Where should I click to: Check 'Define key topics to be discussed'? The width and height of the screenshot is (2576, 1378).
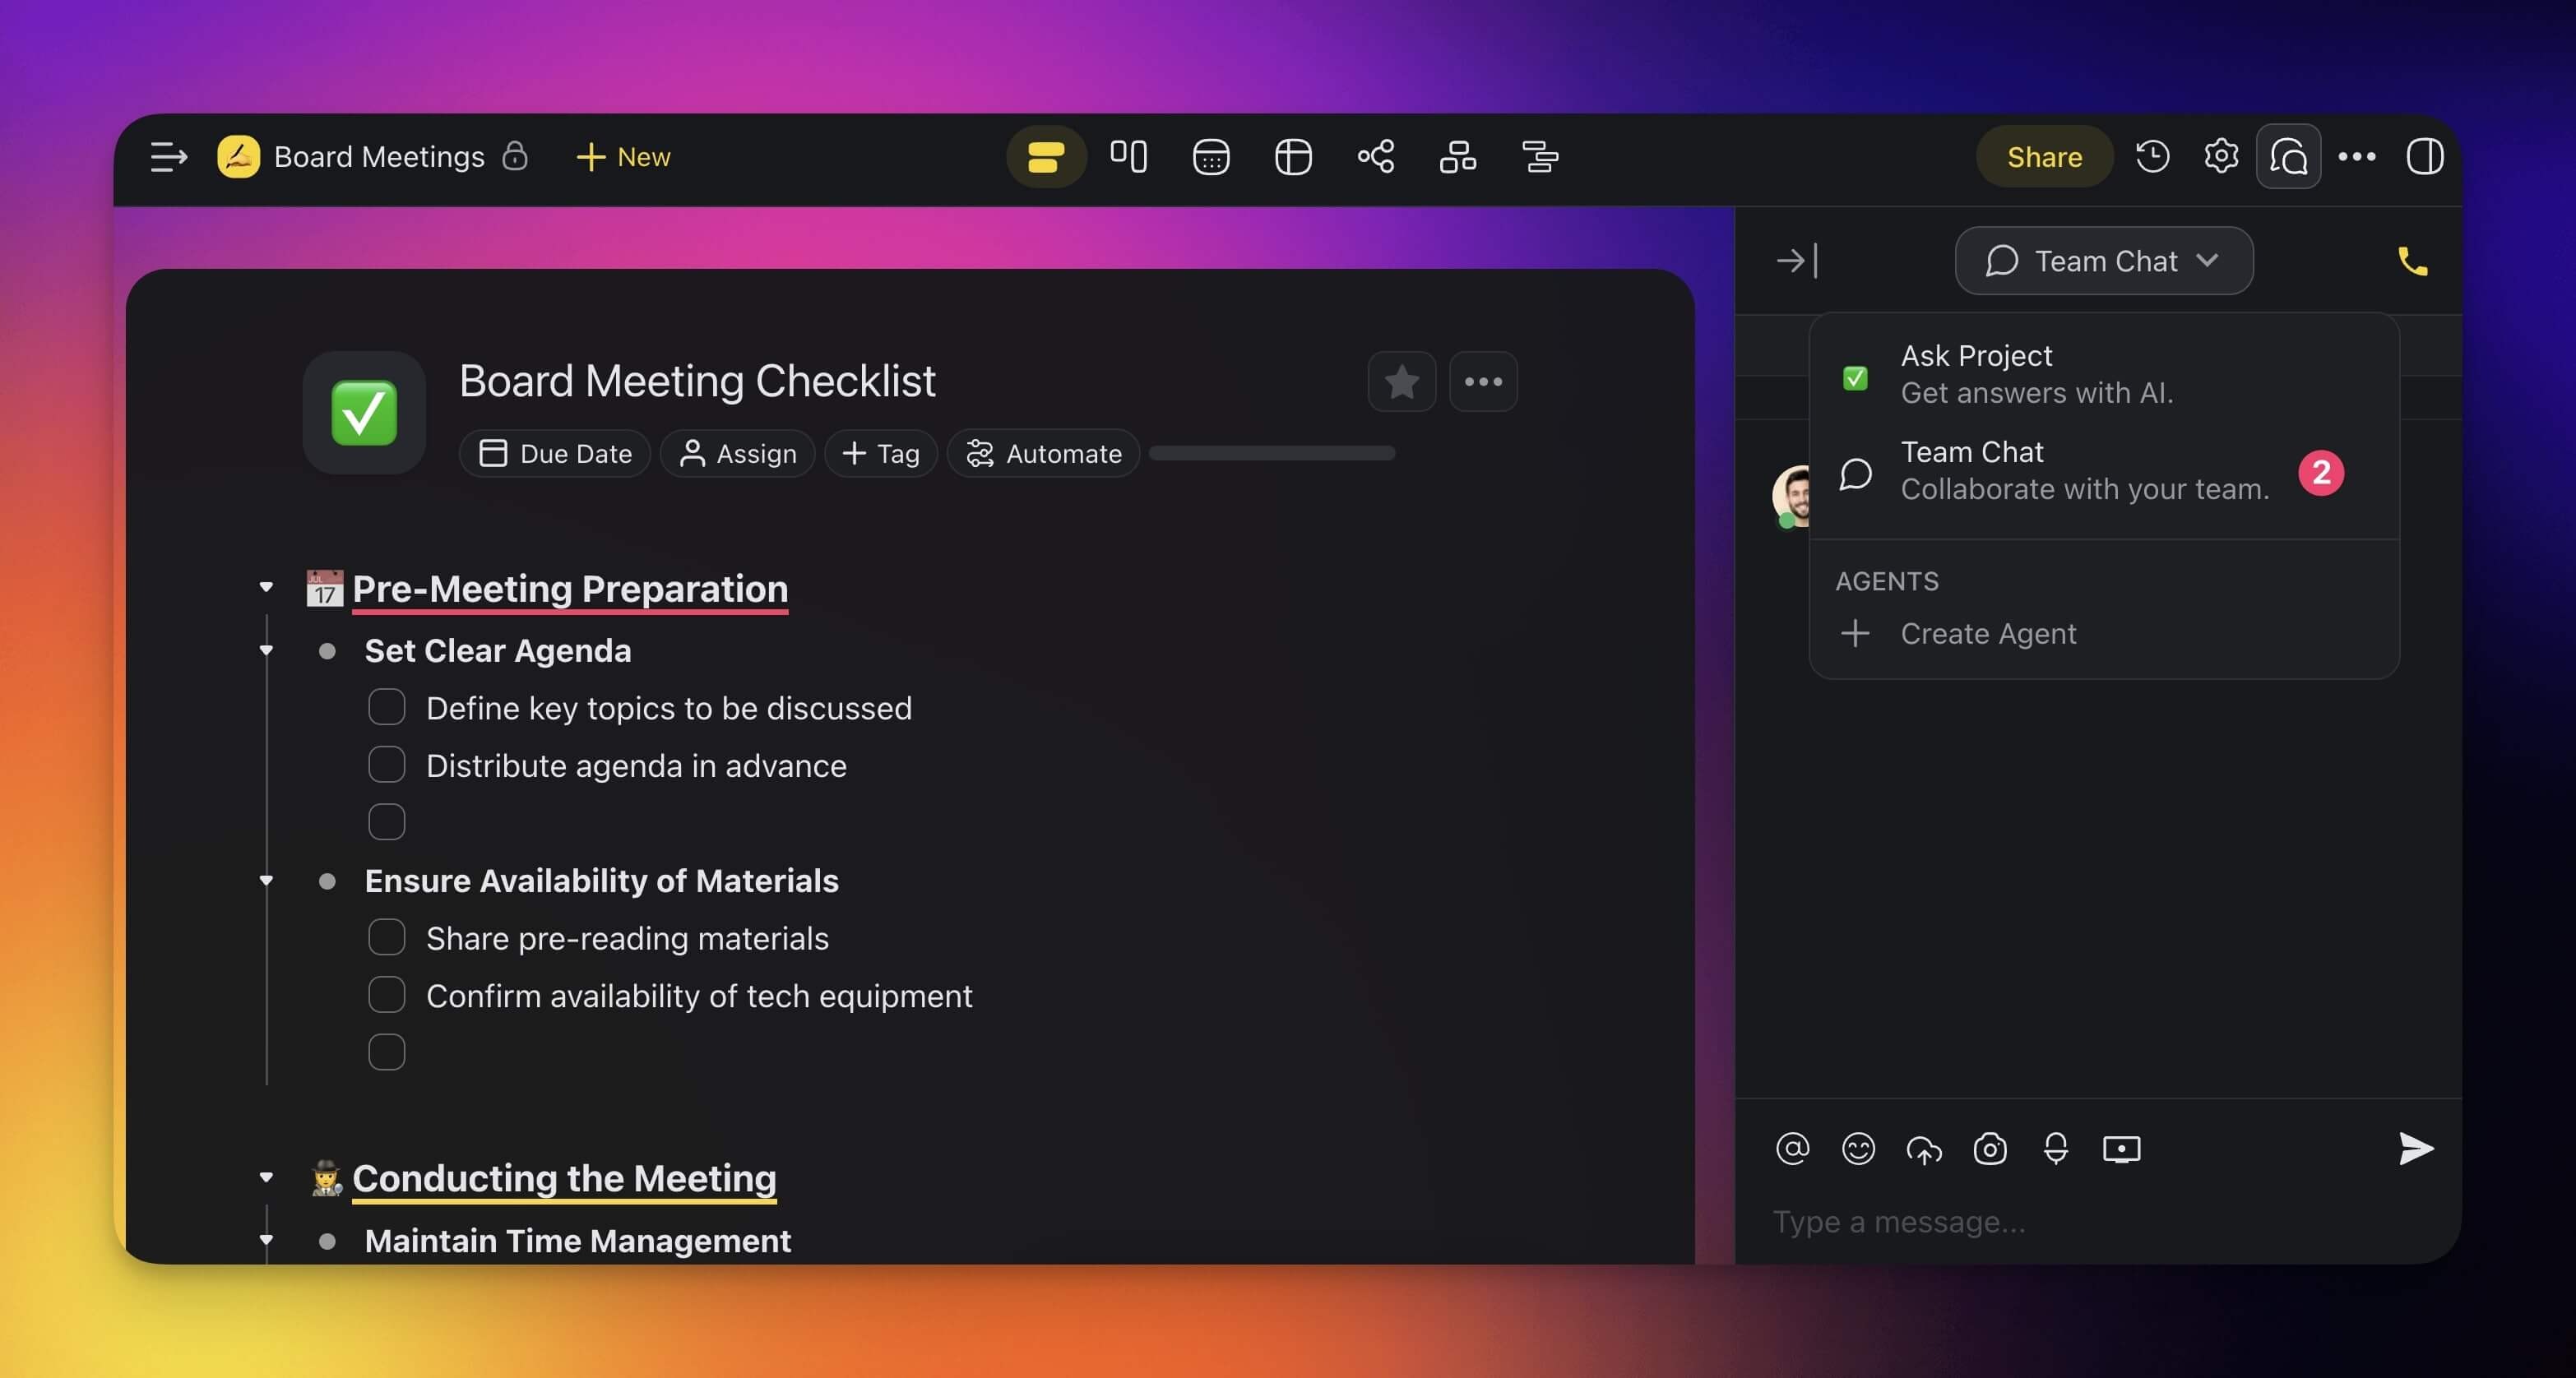[x=386, y=707]
